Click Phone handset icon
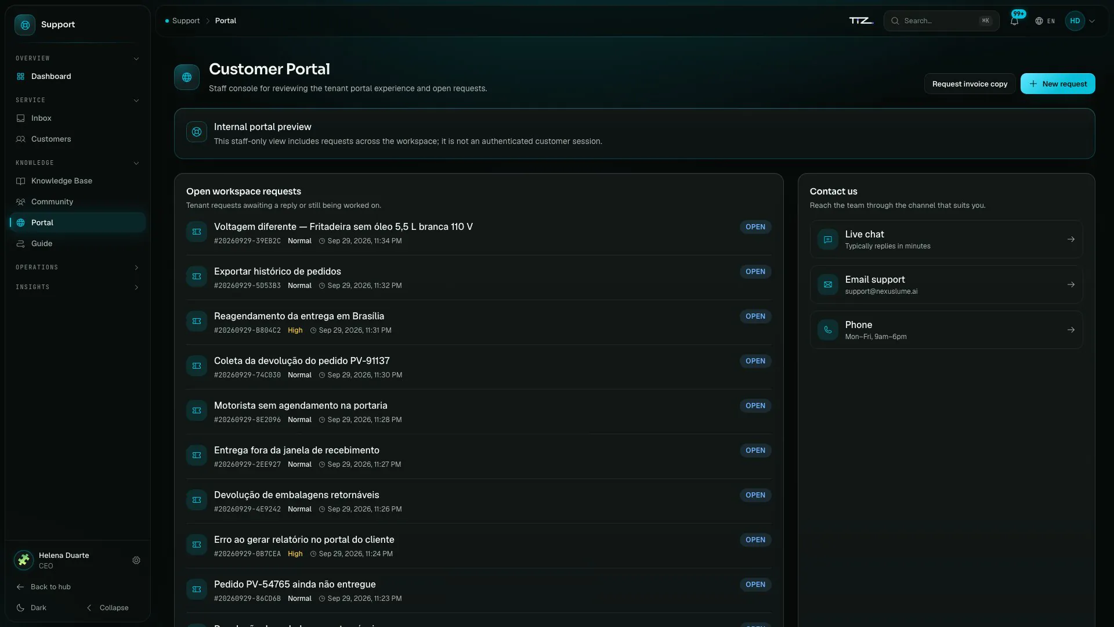 coord(828,330)
